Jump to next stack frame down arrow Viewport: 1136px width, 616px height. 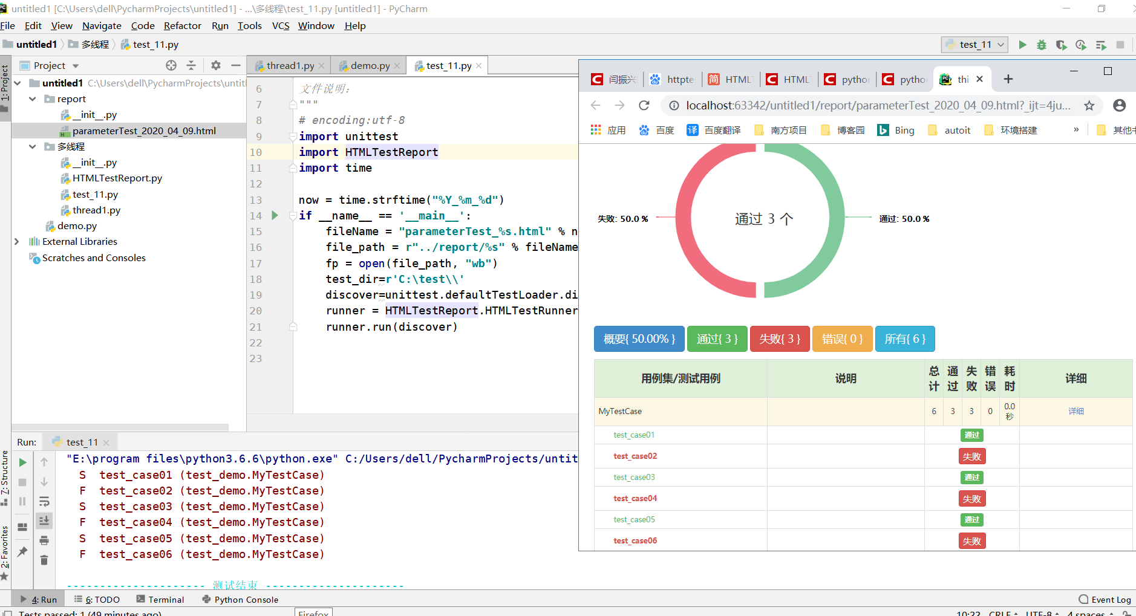(x=44, y=482)
